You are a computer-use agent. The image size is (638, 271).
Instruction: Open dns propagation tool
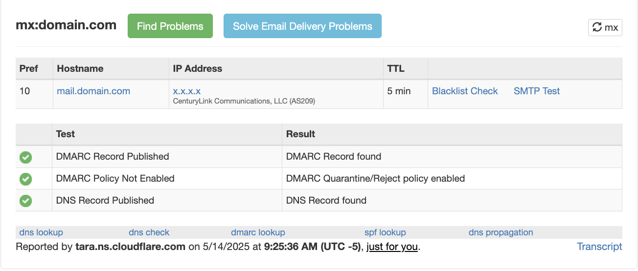[501, 232]
